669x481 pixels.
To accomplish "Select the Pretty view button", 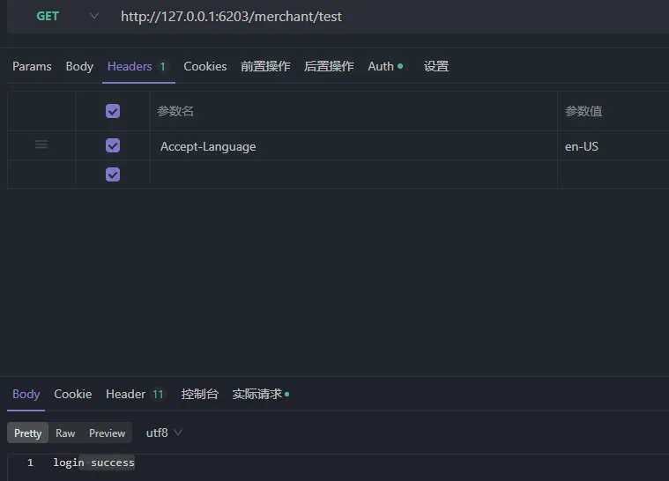I will pos(27,433).
